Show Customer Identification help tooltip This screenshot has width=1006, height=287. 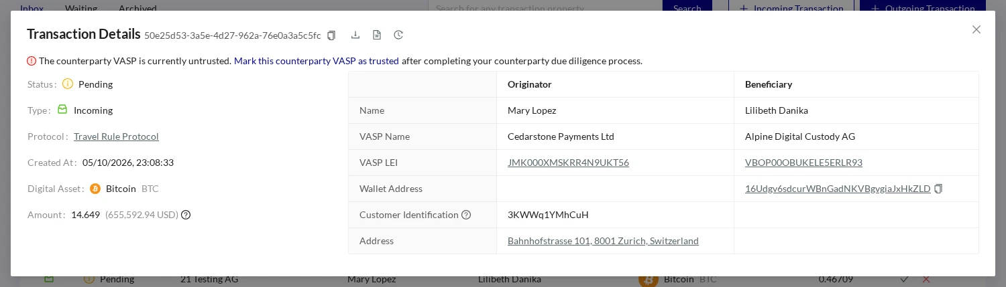click(466, 215)
